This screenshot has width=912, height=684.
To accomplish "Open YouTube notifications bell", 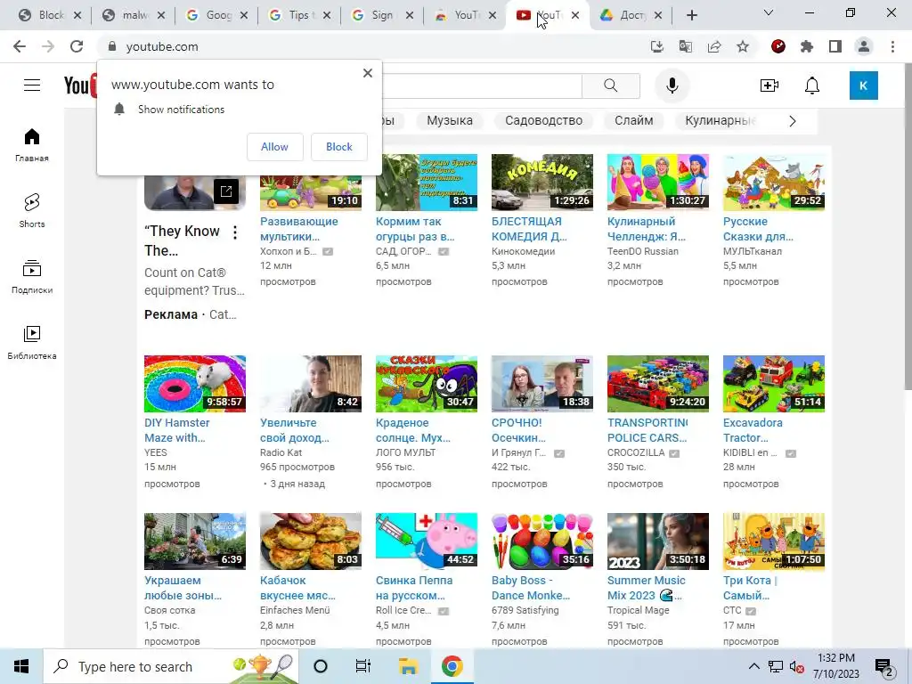I will point(812,86).
